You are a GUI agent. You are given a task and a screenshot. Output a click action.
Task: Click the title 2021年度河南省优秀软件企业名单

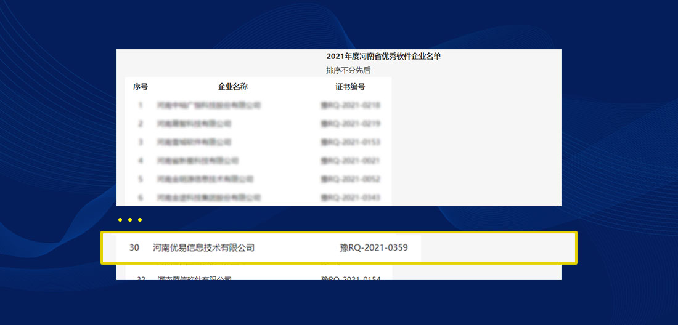(383, 56)
